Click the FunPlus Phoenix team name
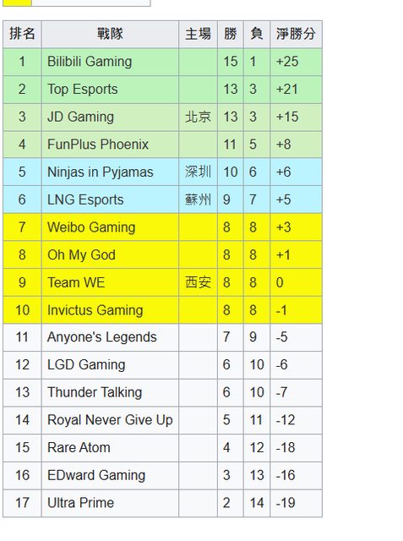The height and width of the screenshot is (541, 403). click(x=98, y=145)
